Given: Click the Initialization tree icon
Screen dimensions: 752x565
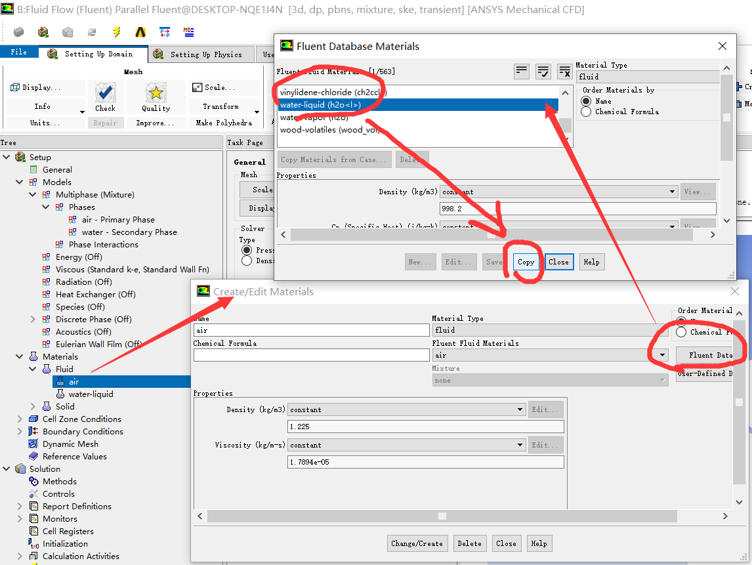Looking at the screenshot, I should pos(33,543).
